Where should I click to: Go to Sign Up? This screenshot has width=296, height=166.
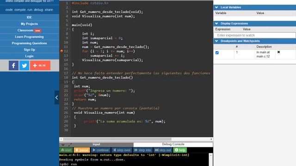pos(30,50)
